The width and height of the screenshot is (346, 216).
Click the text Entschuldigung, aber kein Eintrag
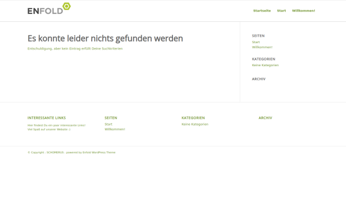pos(54,48)
